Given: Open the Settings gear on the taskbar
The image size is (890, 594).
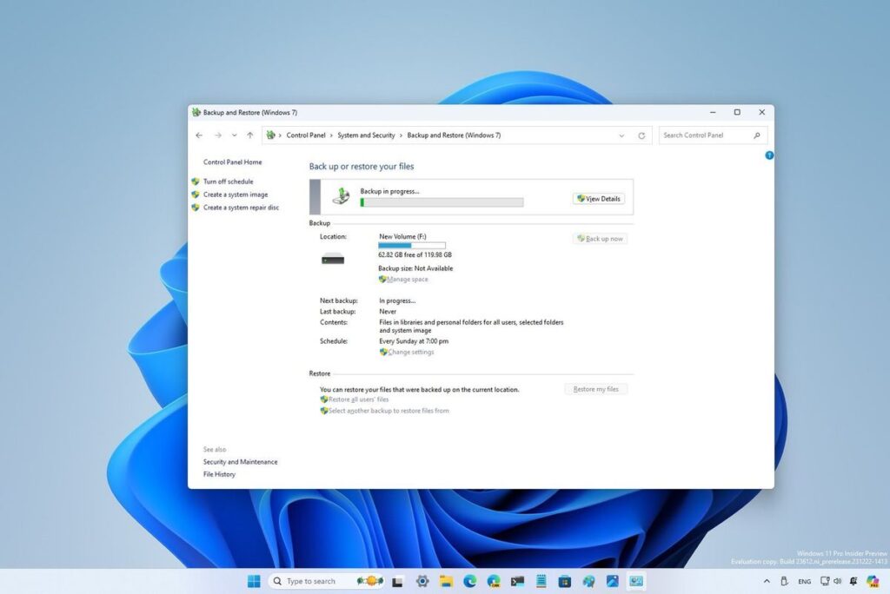Looking at the screenshot, I should [422, 581].
